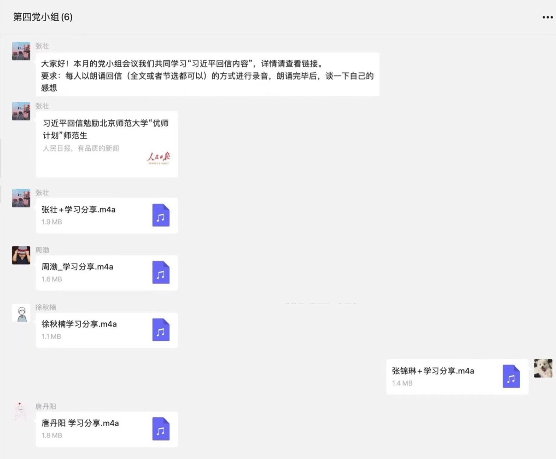Click the music icon on 徐秋楠学习分享.m4a

[x=161, y=330]
